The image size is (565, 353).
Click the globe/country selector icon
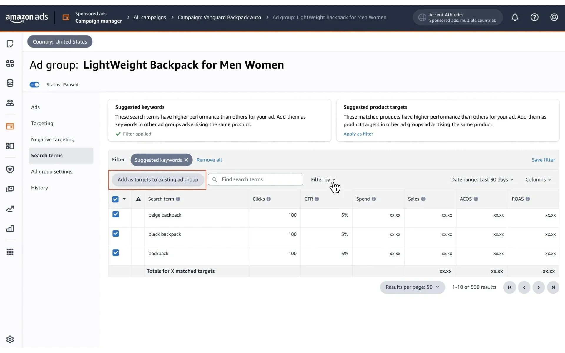click(x=422, y=17)
